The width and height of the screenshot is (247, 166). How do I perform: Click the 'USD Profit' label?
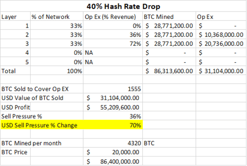coord(16,107)
